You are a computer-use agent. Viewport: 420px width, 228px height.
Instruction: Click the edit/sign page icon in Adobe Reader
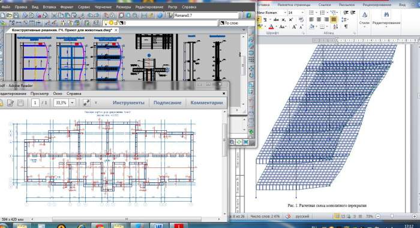10,103
